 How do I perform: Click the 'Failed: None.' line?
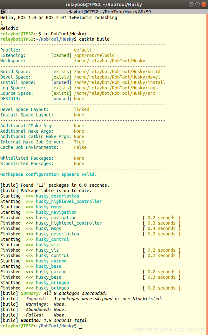click(x=33, y=315)
